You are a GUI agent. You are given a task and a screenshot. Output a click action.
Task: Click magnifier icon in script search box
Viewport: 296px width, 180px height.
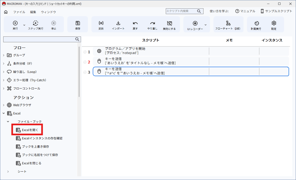tap(199, 11)
